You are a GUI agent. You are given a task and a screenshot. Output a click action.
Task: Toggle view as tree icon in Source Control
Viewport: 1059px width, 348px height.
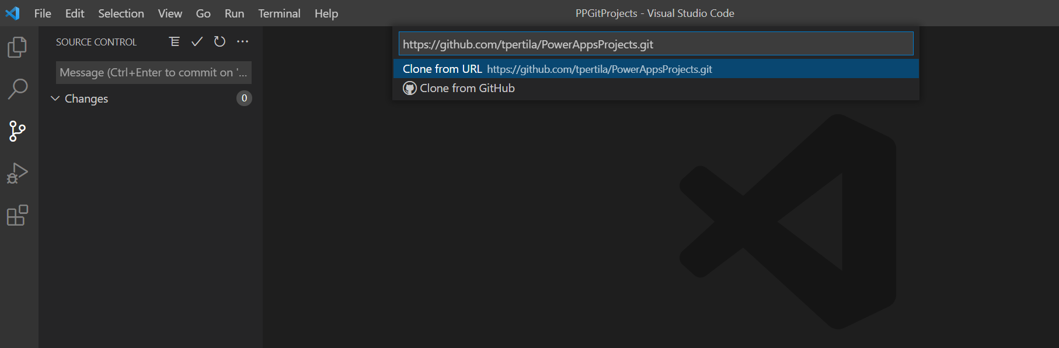(x=174, y=41)
